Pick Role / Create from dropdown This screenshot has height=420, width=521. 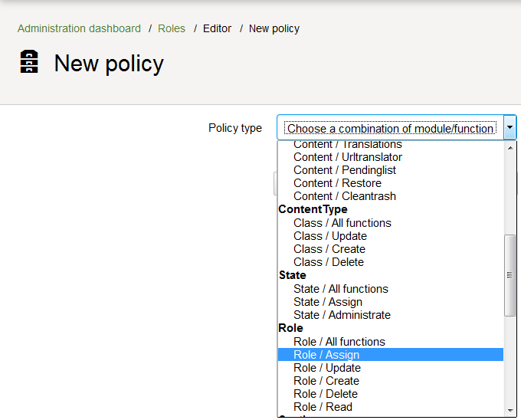tap(391, 381)
